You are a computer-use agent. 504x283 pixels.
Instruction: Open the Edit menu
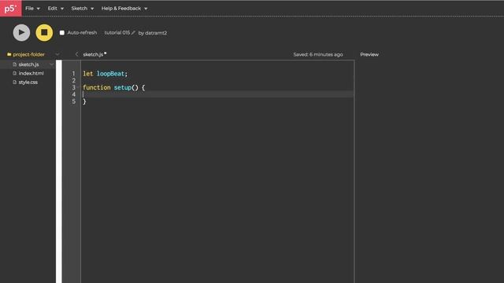coord(56,9)
